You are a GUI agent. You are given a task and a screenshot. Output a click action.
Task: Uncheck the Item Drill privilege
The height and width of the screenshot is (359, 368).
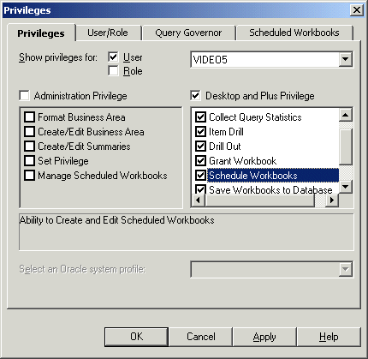200,132
